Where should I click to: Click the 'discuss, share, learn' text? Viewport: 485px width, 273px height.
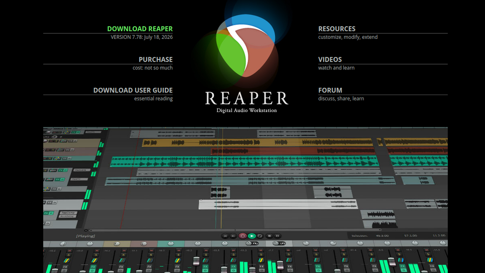[x=341, y=98]
